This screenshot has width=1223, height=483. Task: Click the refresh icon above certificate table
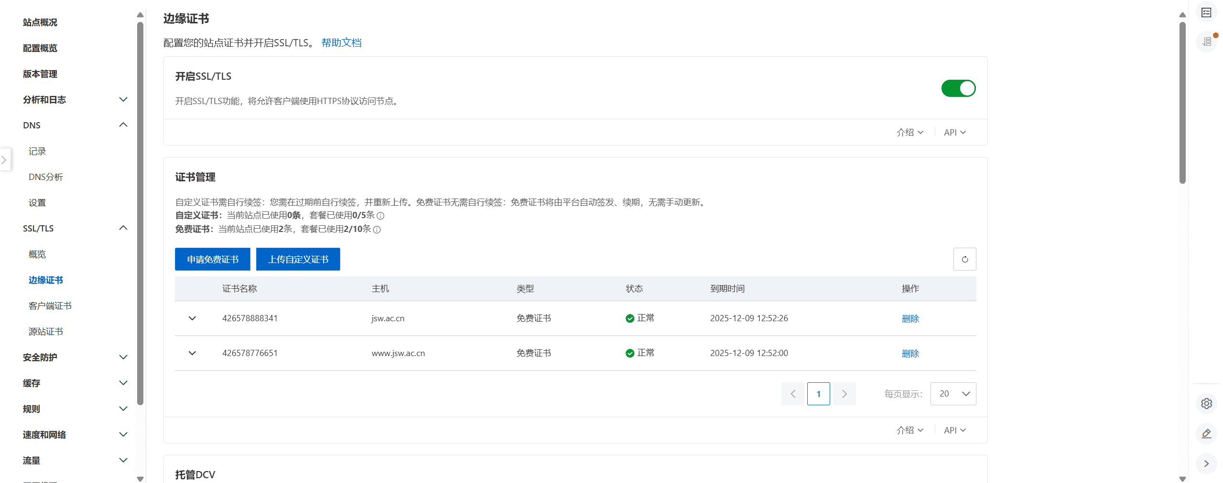[x=964, y=259]
